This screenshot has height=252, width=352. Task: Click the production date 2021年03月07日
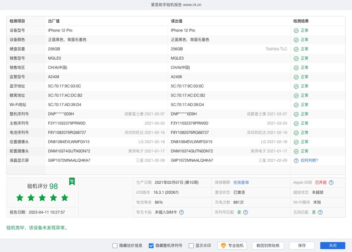(x=176, y=182)
